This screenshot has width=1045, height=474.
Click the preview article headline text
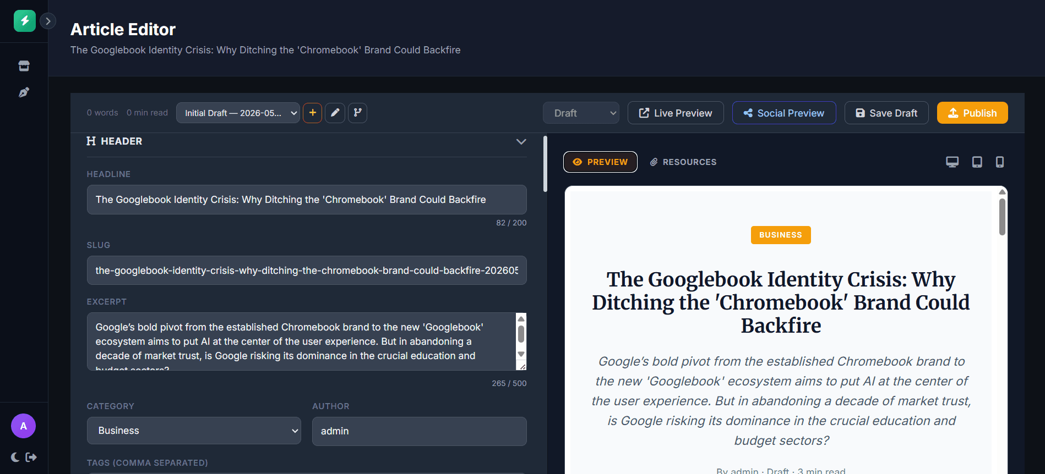(781, 302)
